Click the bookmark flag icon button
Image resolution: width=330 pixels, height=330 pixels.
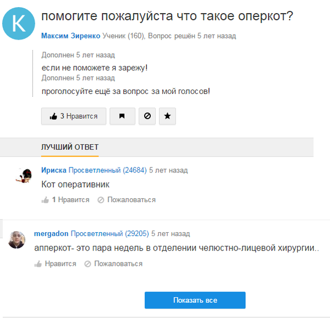point(122,116)
